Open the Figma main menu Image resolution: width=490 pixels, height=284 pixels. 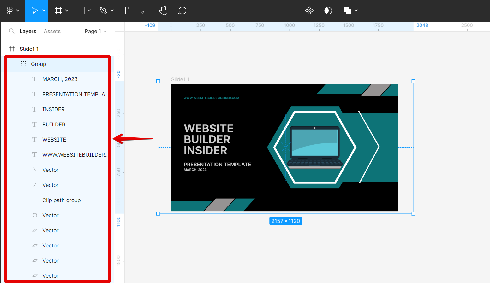pyautogui.click(x=13, y=11)
